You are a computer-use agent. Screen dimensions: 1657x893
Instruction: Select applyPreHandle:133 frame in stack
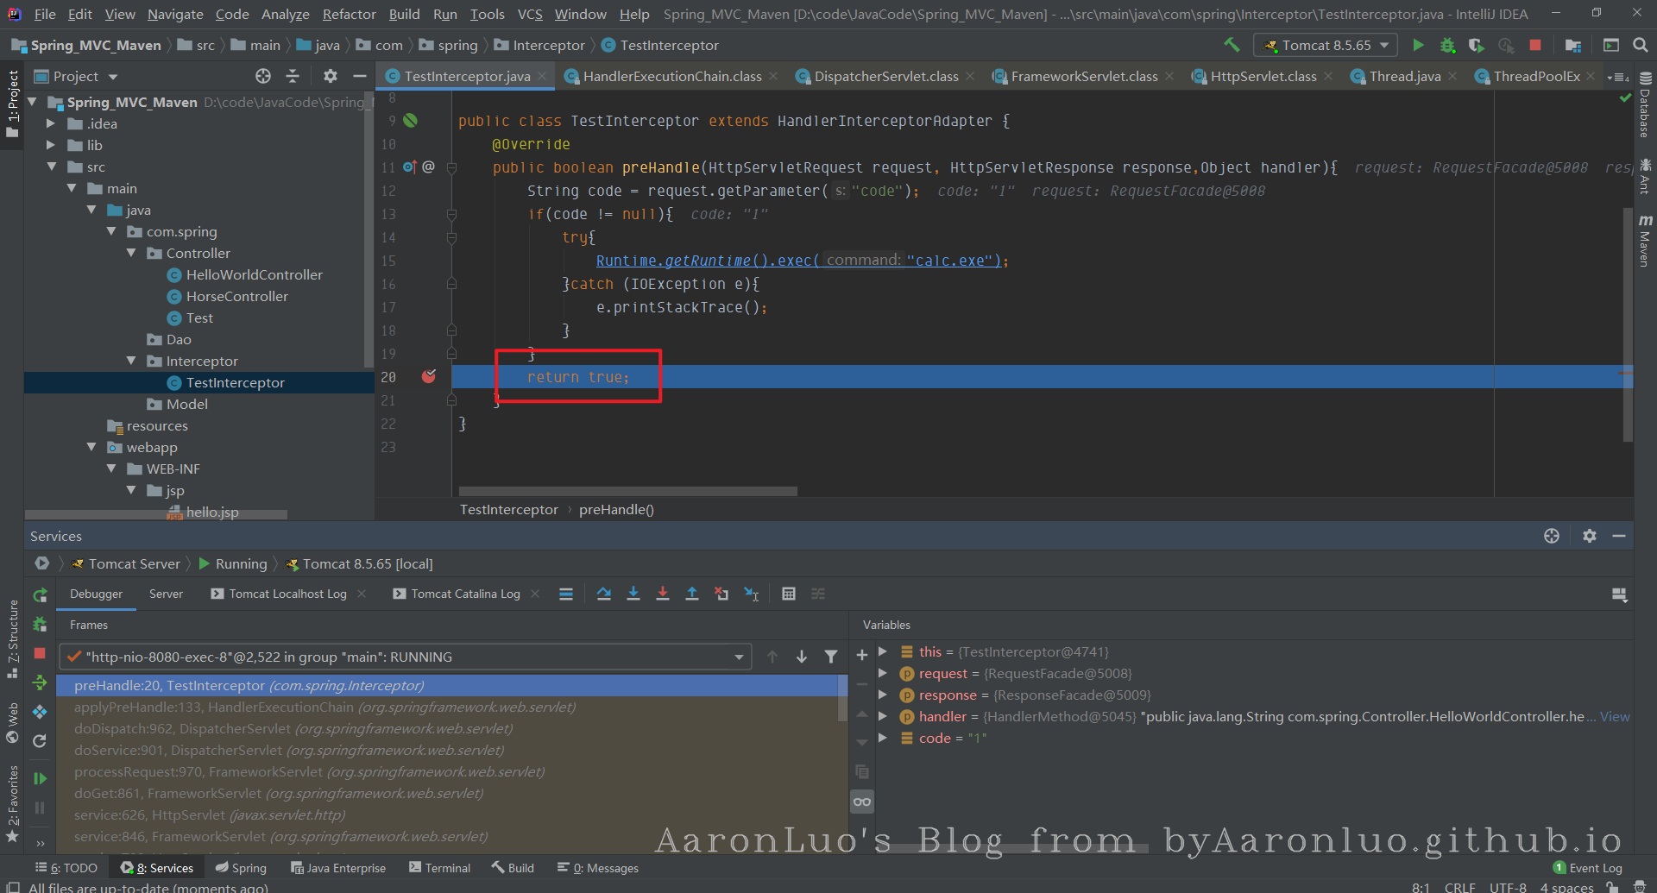[x=447, y=707]
